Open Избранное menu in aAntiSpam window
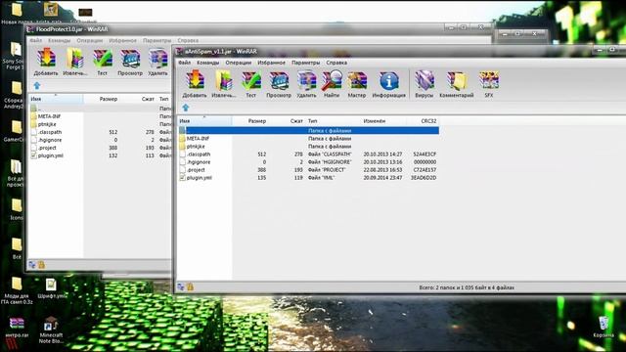Image resolution: width=626 pixels, height=352 pixels. click(272, 63)
